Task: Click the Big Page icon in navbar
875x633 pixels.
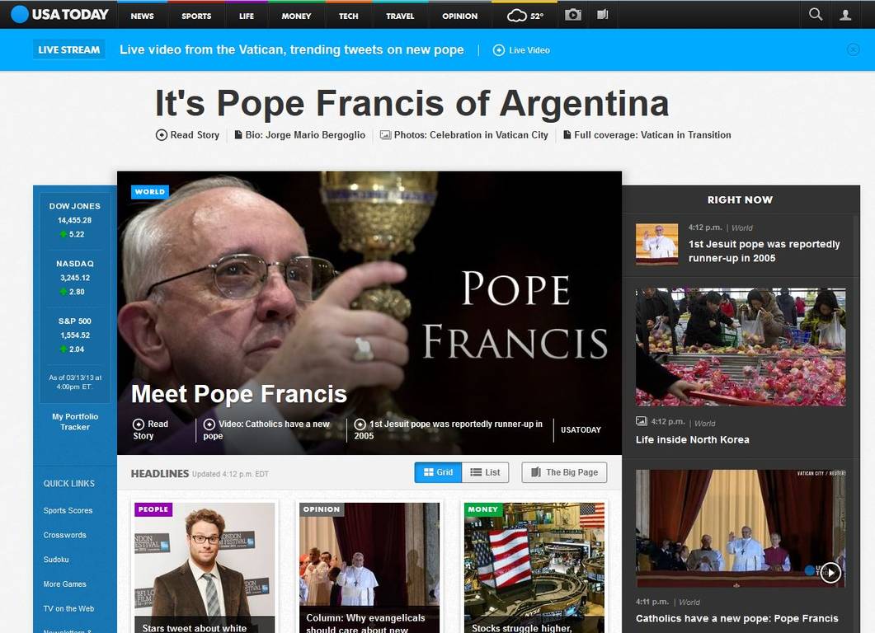Action: pos(602,15)
